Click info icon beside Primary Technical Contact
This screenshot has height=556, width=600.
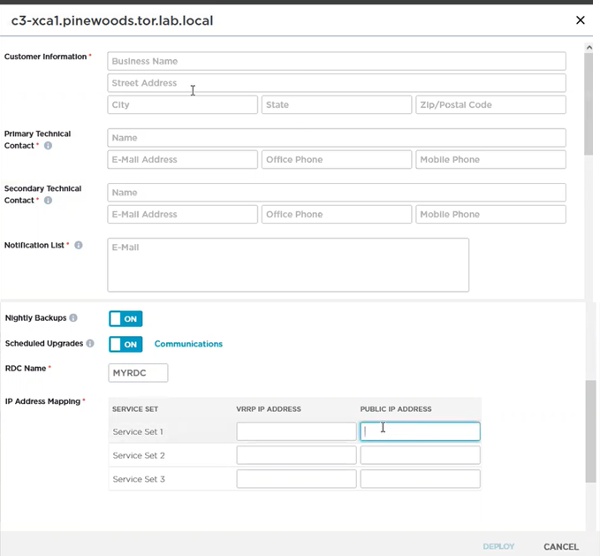(x=48, y=146)
